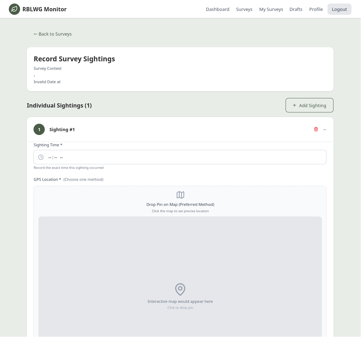
Task: Click the Logout button
Action: pos(339,9)
